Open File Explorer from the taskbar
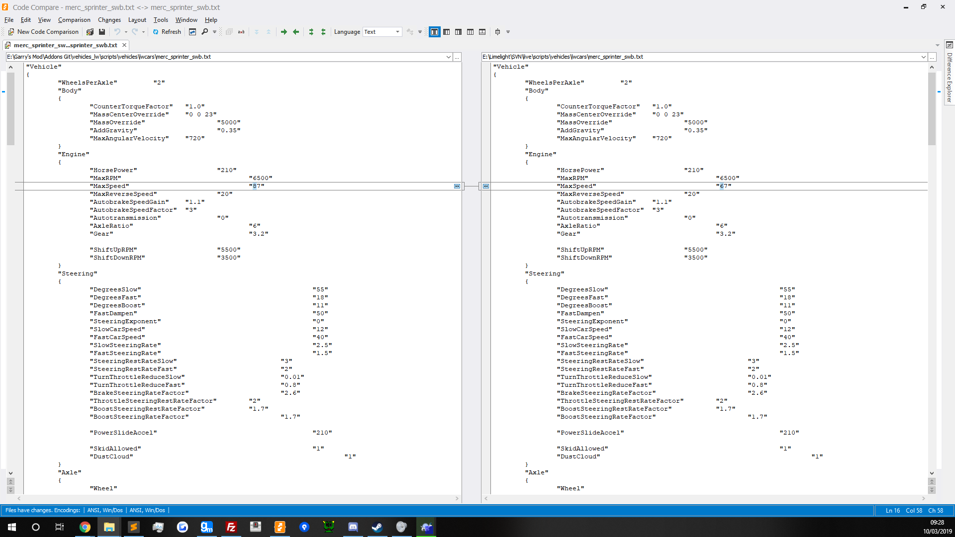The width and height of the screenshot is (955, 537). point(109,527)
